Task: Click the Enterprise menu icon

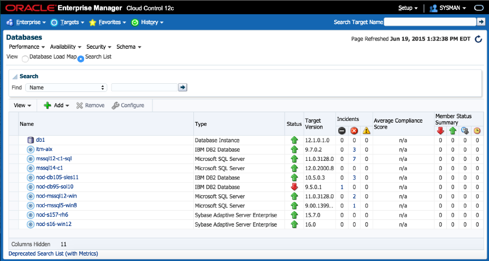Action: pyautogui.click(x=10, y=22)
